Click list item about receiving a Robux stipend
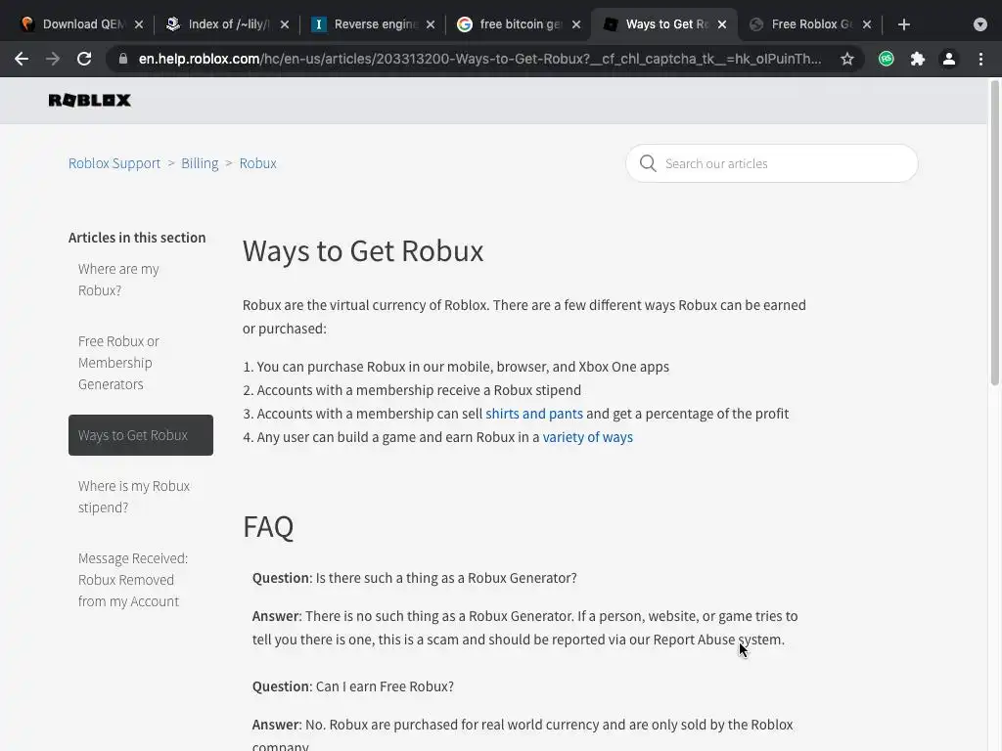Viewport: 1002px width, 751px height. (x=419, y=390)
